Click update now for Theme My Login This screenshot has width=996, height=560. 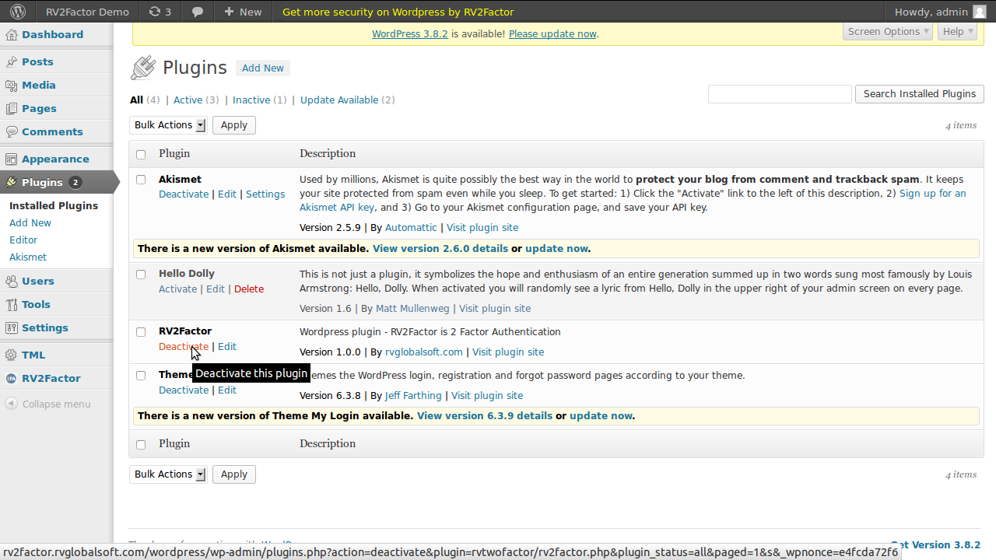[x=601, y=415]
